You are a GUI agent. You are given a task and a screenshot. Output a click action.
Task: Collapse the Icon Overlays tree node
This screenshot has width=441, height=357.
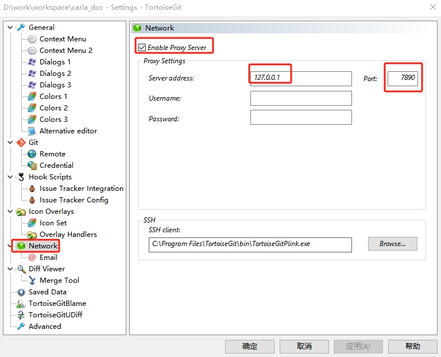pos(10,212)
